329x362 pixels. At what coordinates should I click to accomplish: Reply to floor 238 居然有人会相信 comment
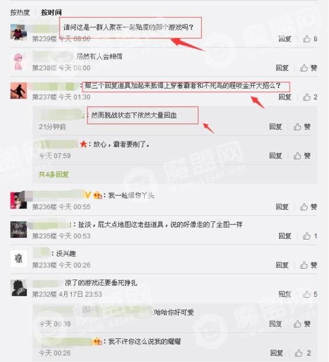[x=282, y=68]
